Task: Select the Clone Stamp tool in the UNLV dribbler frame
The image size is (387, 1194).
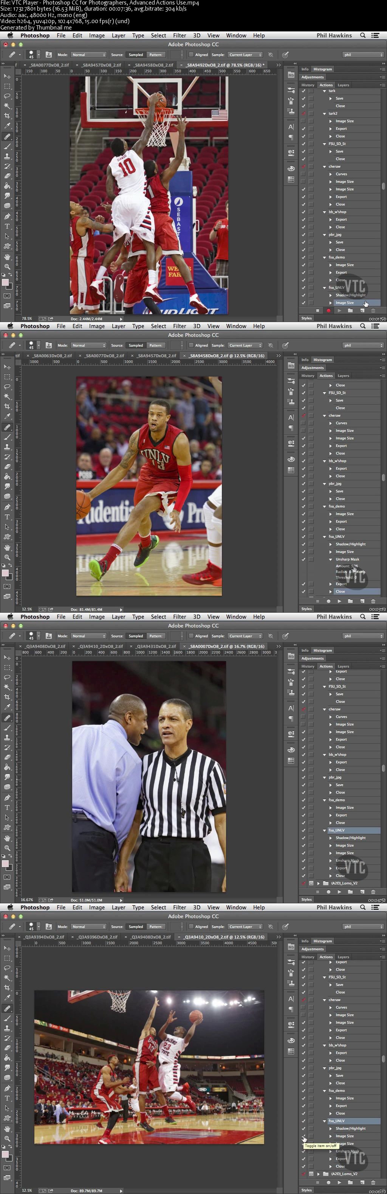Action: 7,447
